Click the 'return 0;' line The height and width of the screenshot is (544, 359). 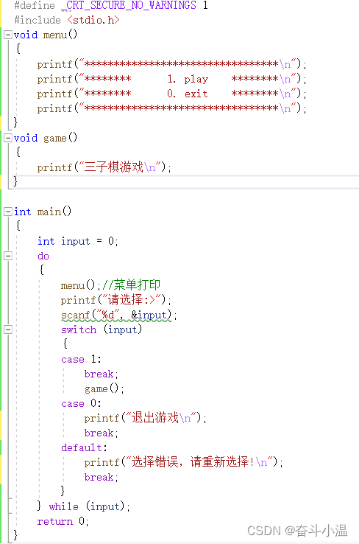(63, 521)
